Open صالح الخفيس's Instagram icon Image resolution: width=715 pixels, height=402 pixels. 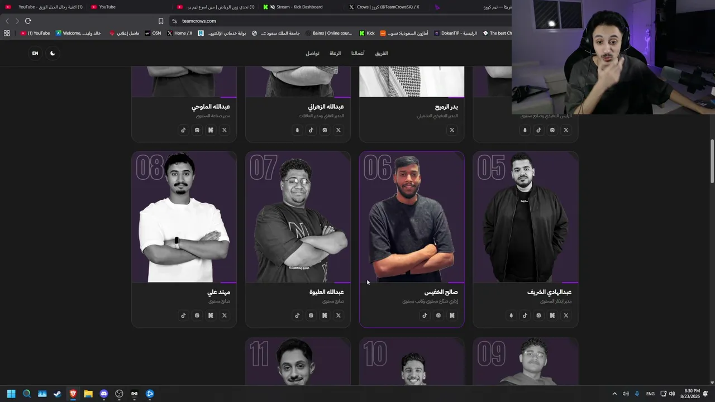pos(438,315)
